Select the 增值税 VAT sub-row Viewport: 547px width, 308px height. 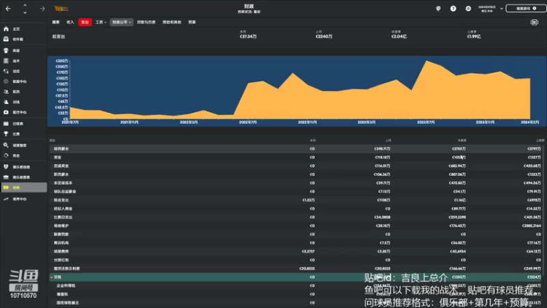point(295,294)
